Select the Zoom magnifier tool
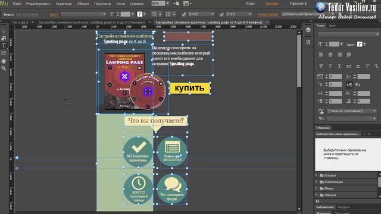 [x=4, y=69]
